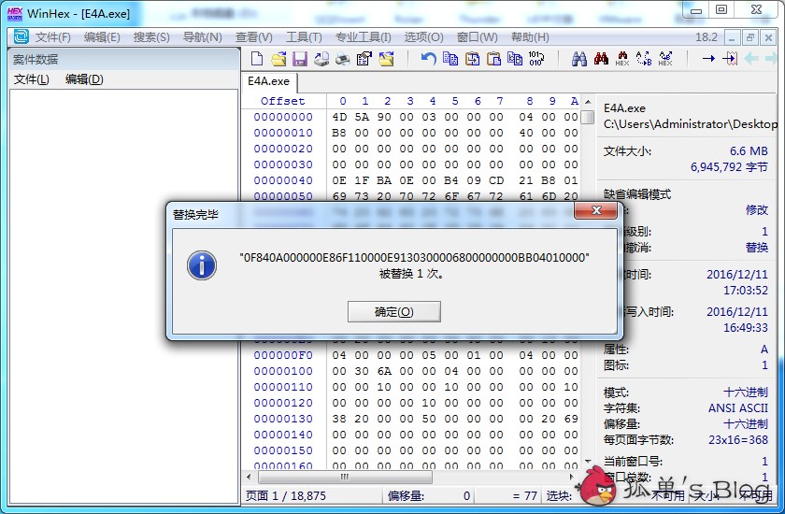Click the hex view scroll up arrow
The width and height of the screenshot is (785, 514).
tap(588, 102)
